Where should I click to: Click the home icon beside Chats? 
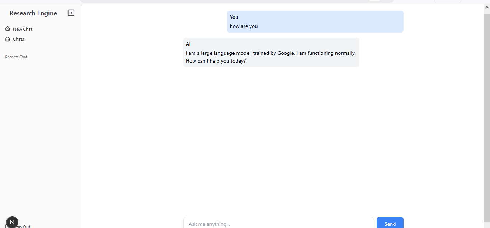coord(8,39)
